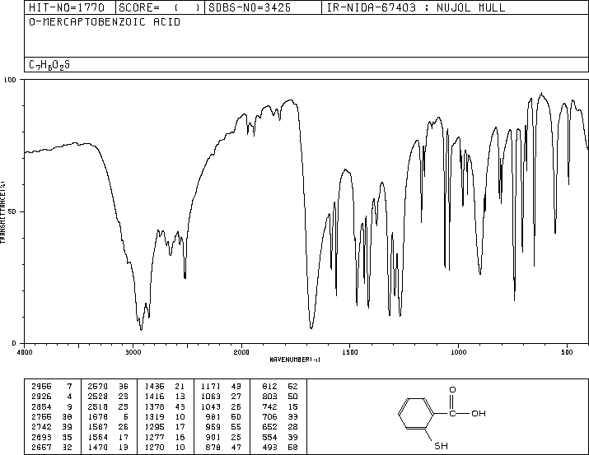589x455 pixels.
Task: Click the compound name O-MERCAPTOBENZOIC ACID
Action: tap(105, 22)
